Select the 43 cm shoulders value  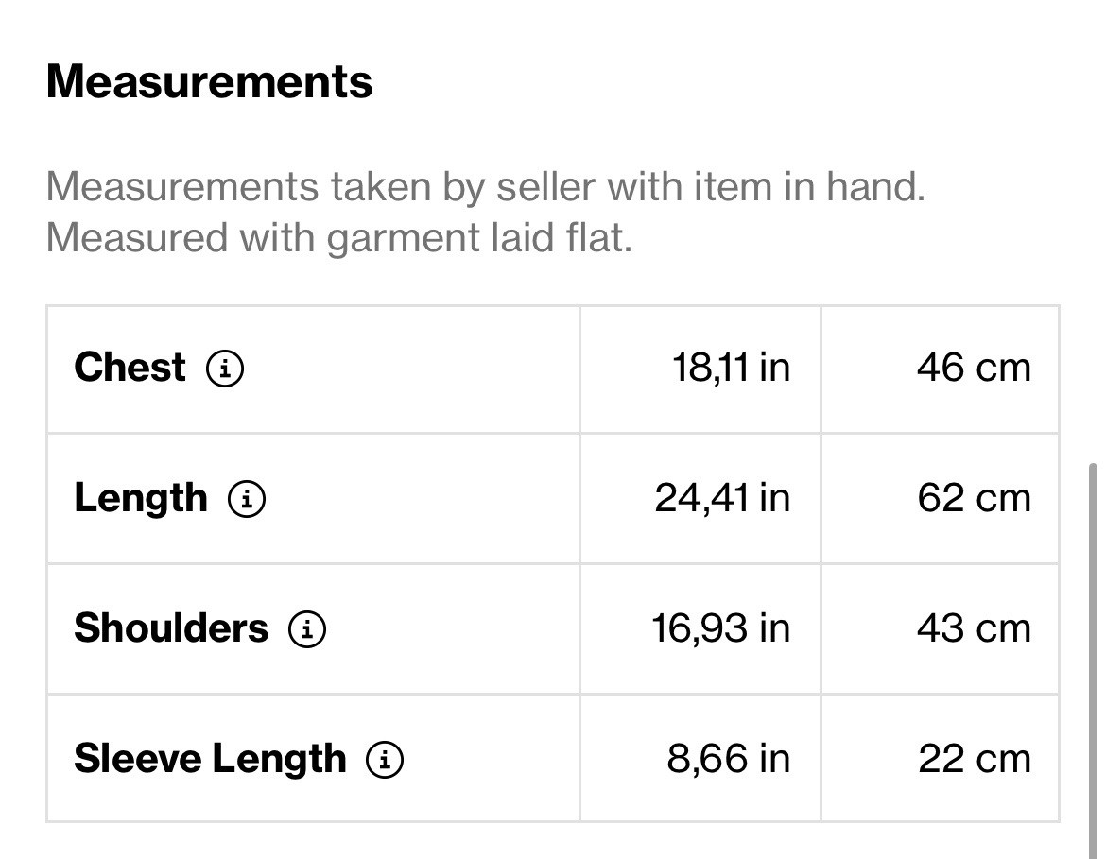(973, 628)
